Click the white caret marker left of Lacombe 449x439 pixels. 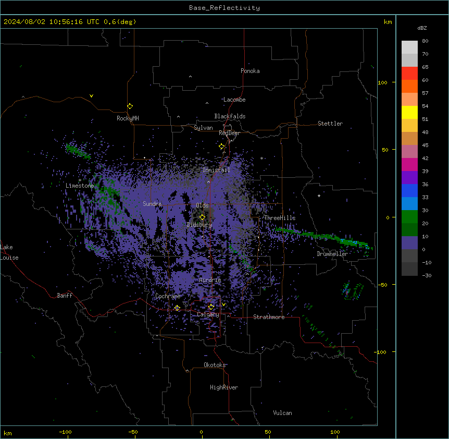pyautogui.click(x=207, y=103)
